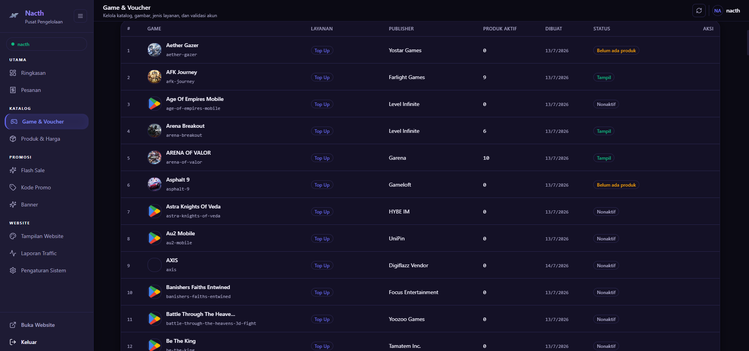Open the Banner menu item
Screen dimensions: 749x351
(47, 205)
